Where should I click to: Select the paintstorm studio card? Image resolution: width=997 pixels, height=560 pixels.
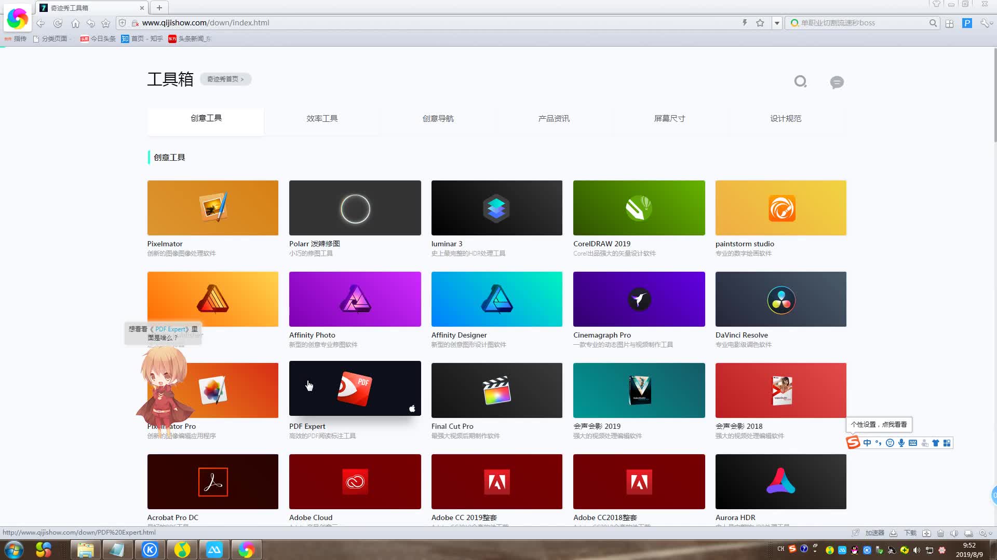tap(780, 208)
